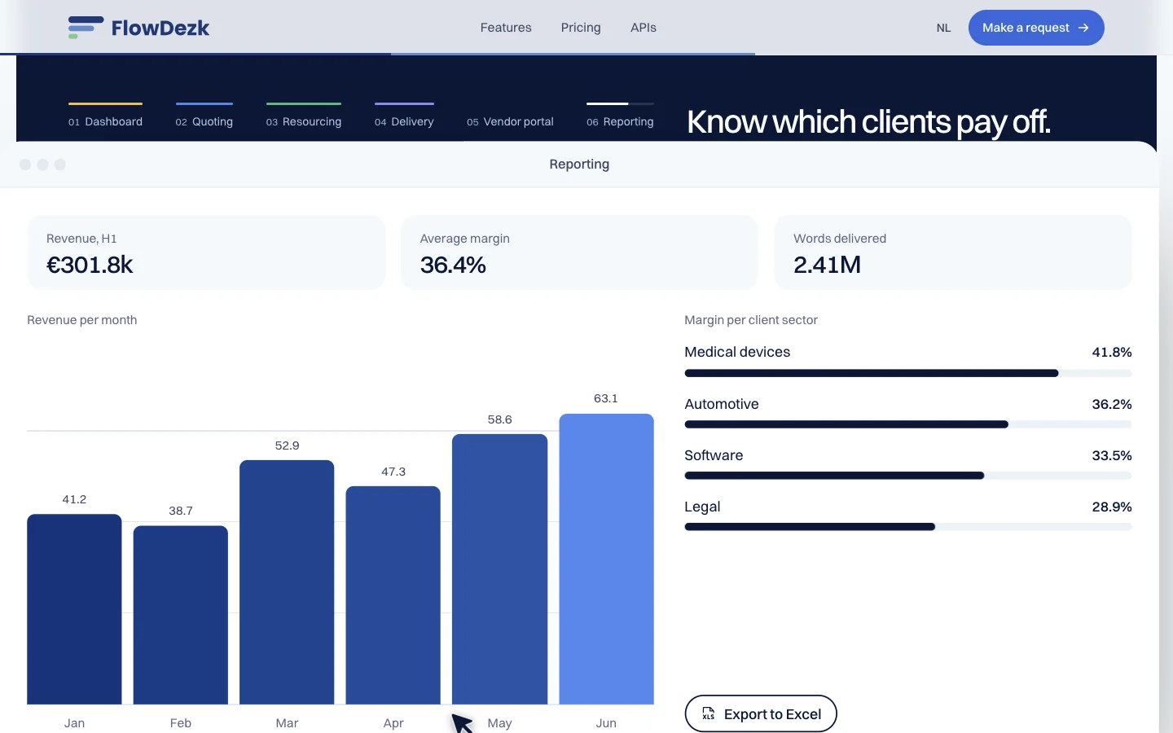Click the FlowDezk logo icon
The height and width of the screenshot is (733, 1173).
tap(86, 28)
